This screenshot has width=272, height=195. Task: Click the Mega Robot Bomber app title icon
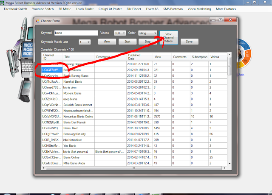tap(2, 3)
